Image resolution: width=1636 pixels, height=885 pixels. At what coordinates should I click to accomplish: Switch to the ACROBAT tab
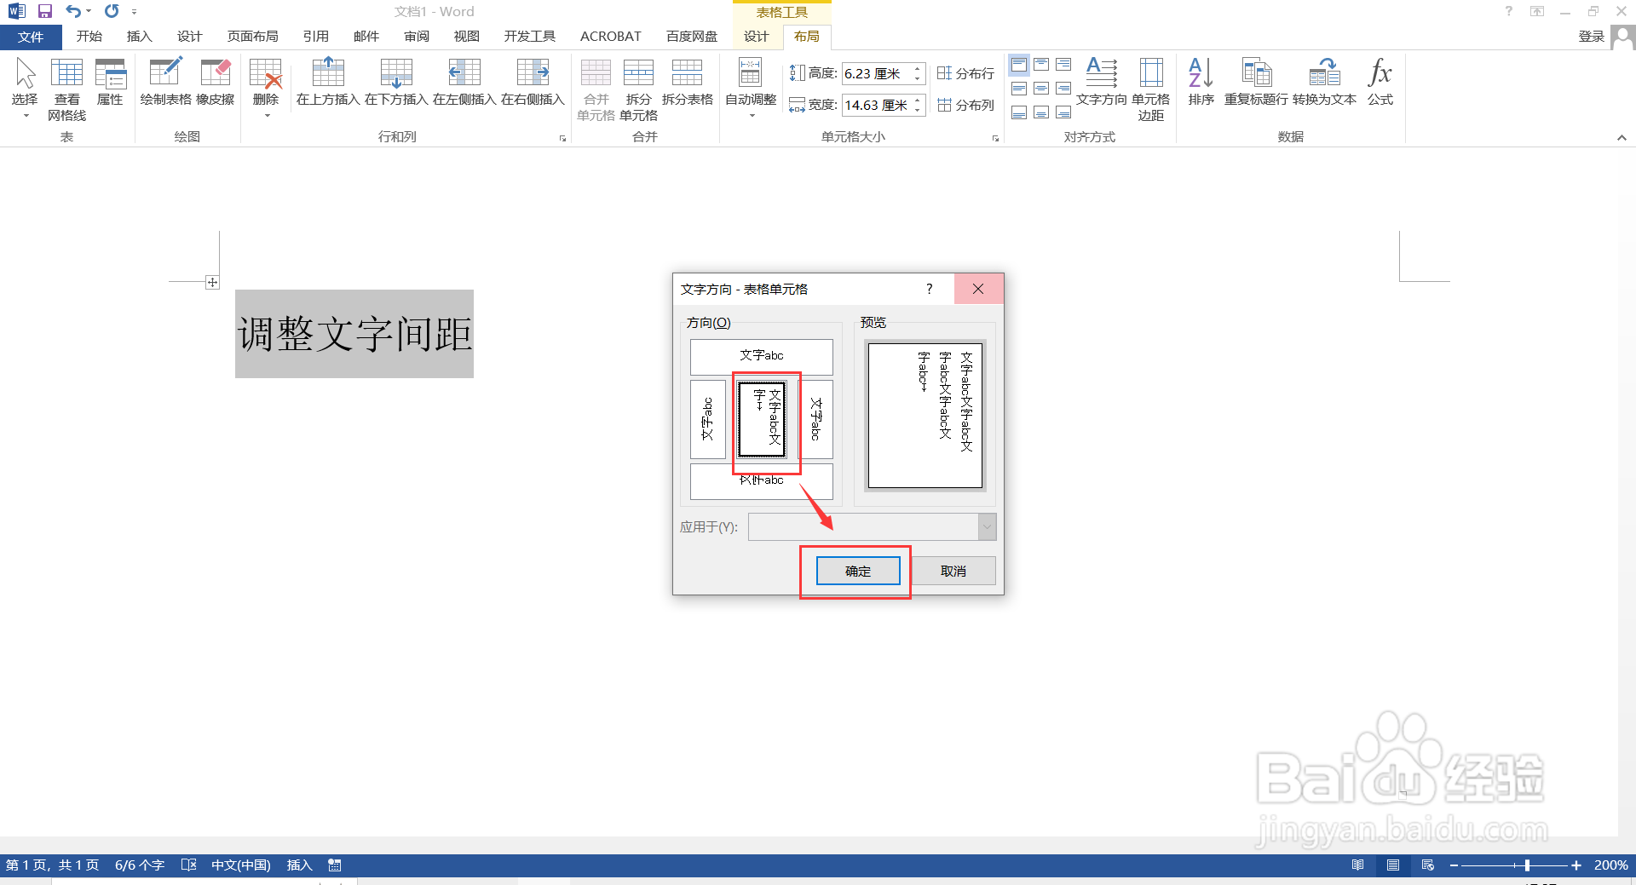pos(610,37)
